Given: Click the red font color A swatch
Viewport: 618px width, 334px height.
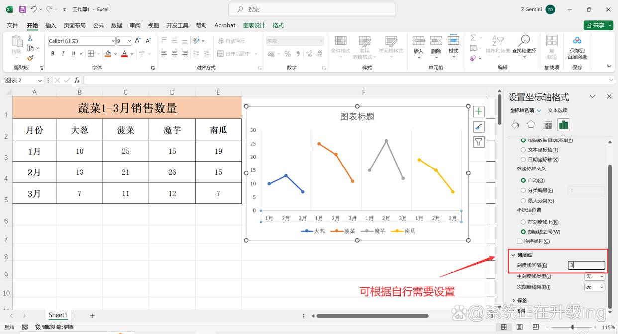Looking at the screenshot, I should [x=124, y=54].
